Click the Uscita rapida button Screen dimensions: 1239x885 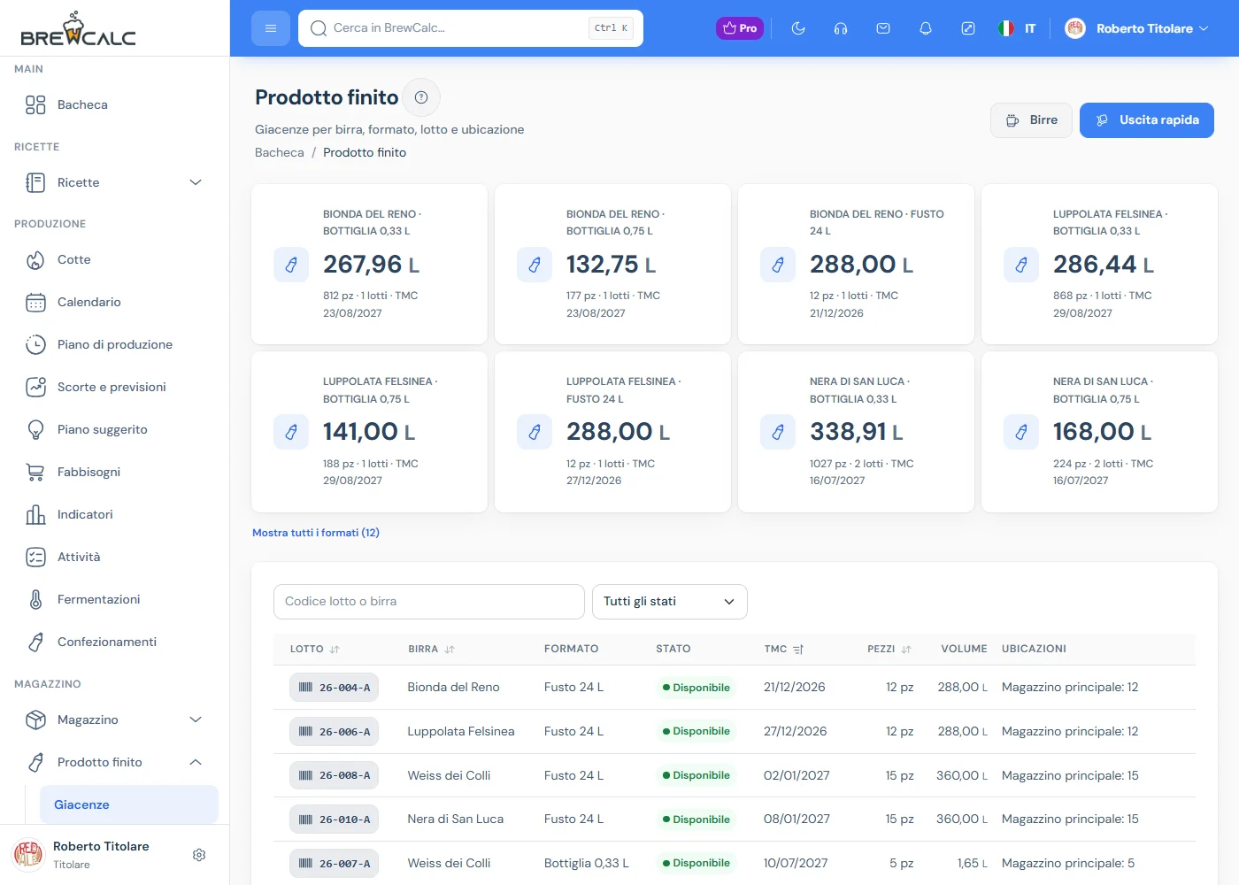[x=1147, y=120]
